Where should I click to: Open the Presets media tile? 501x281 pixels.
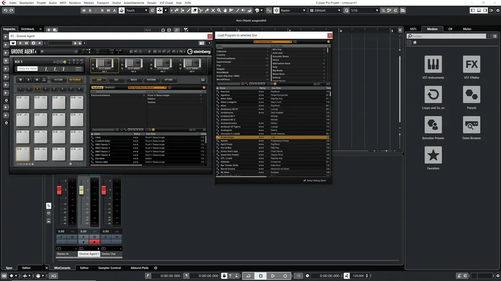pos(471,94)
